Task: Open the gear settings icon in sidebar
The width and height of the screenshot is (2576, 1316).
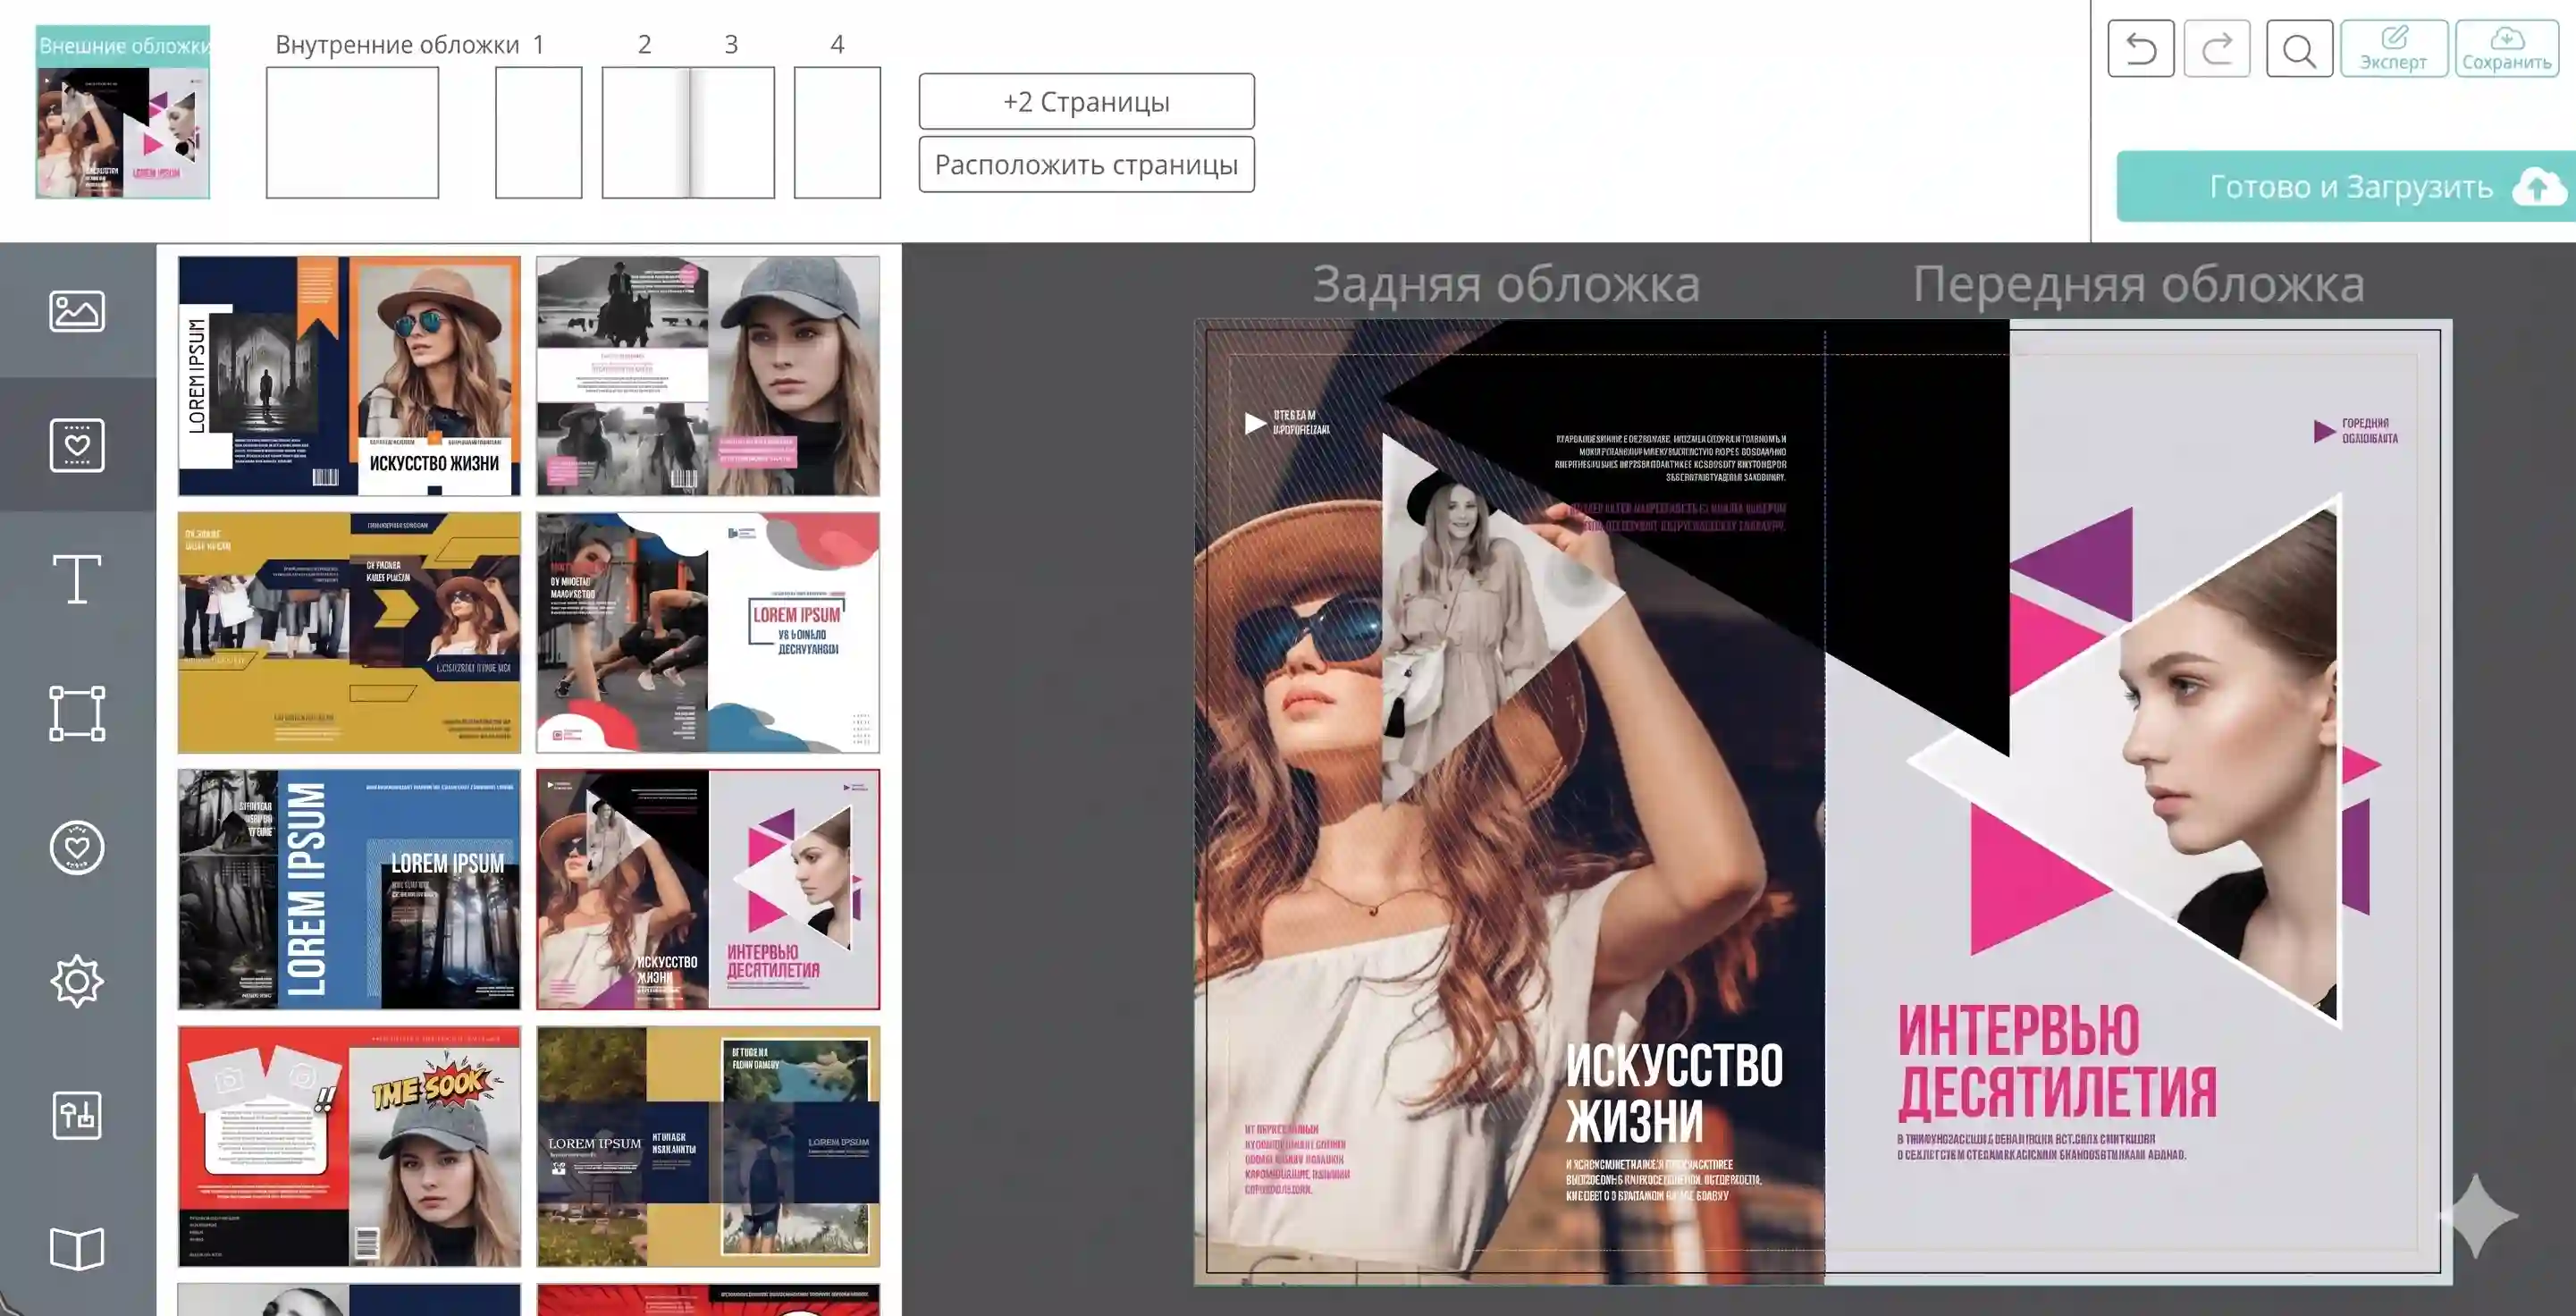Action: click(x=77, y=981)
